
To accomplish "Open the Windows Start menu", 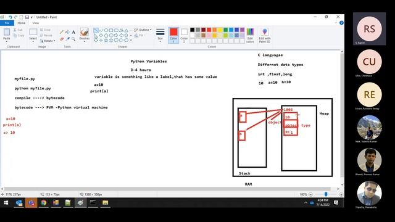I will 6,203.
